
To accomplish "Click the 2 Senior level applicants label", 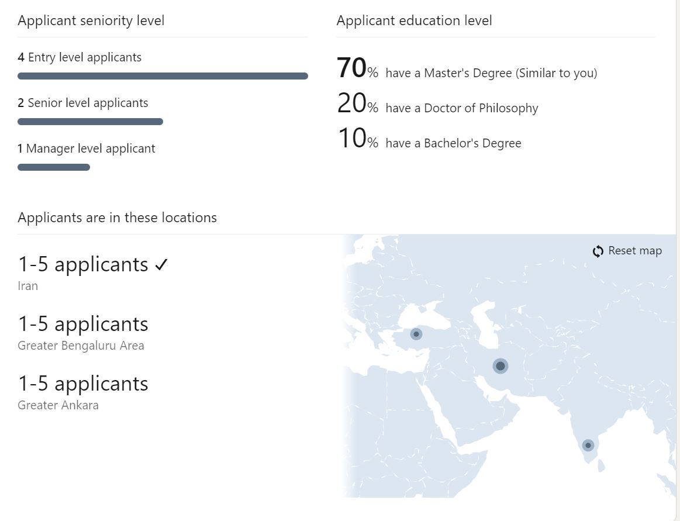I will pyautogui.click(x=83, y=103).
